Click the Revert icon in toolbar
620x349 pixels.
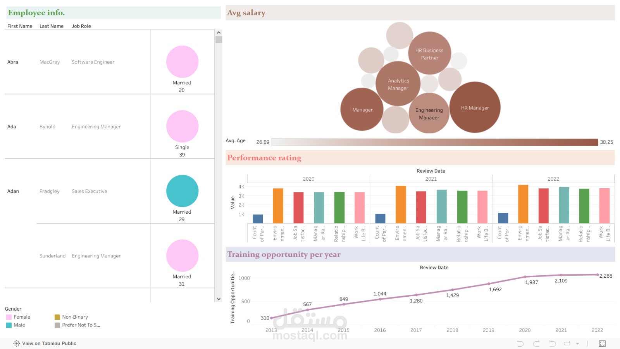(x=552, y=343)
